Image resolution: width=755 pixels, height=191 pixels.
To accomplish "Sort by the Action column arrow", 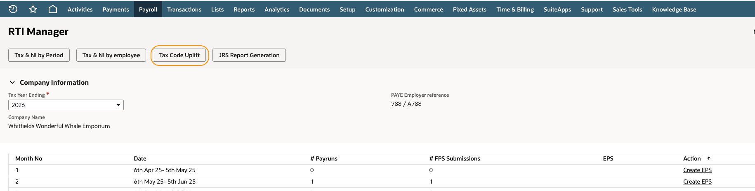I will click(x=709, y=158).
